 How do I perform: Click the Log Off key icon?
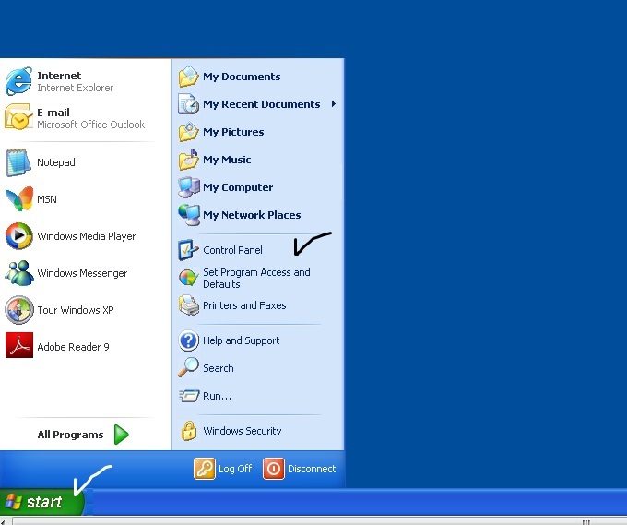click(x=205, y=469)
